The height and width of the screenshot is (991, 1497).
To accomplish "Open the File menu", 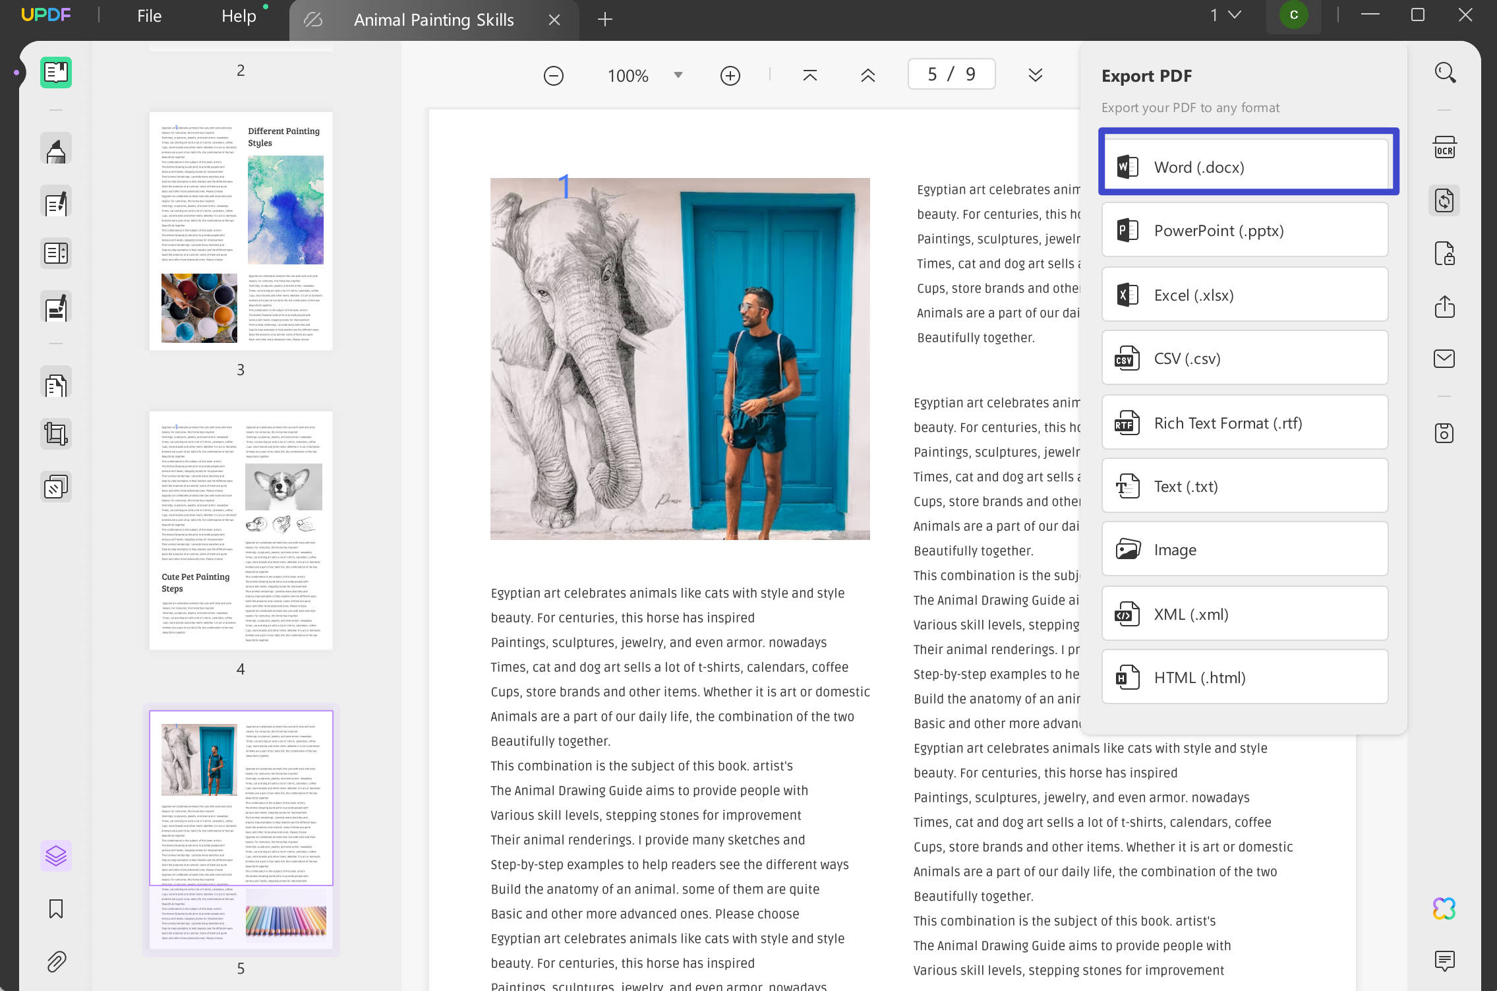I will pyautogui.click(x=148, y=15).
